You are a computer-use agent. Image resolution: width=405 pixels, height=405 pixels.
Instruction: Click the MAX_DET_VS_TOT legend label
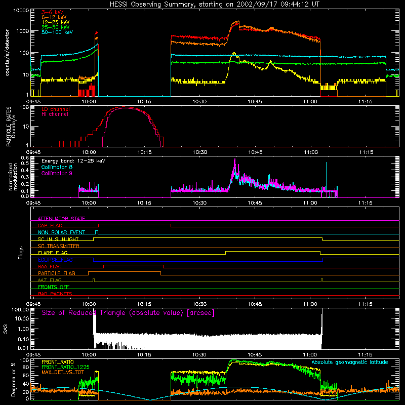(x=63, y=372)
